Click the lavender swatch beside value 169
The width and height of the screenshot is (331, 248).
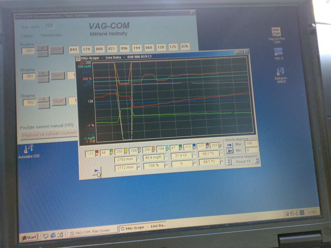coord(139,149)
